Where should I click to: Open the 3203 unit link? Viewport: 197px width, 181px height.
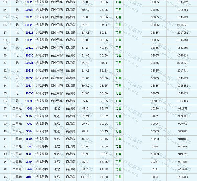click(x=29, y=154)
